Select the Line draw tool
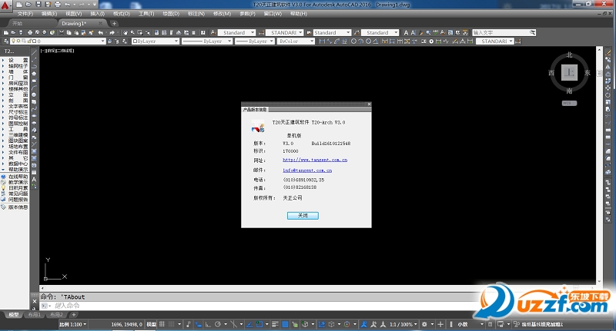The height and width of the screenshot is (331, 616). tap(34, 52)
